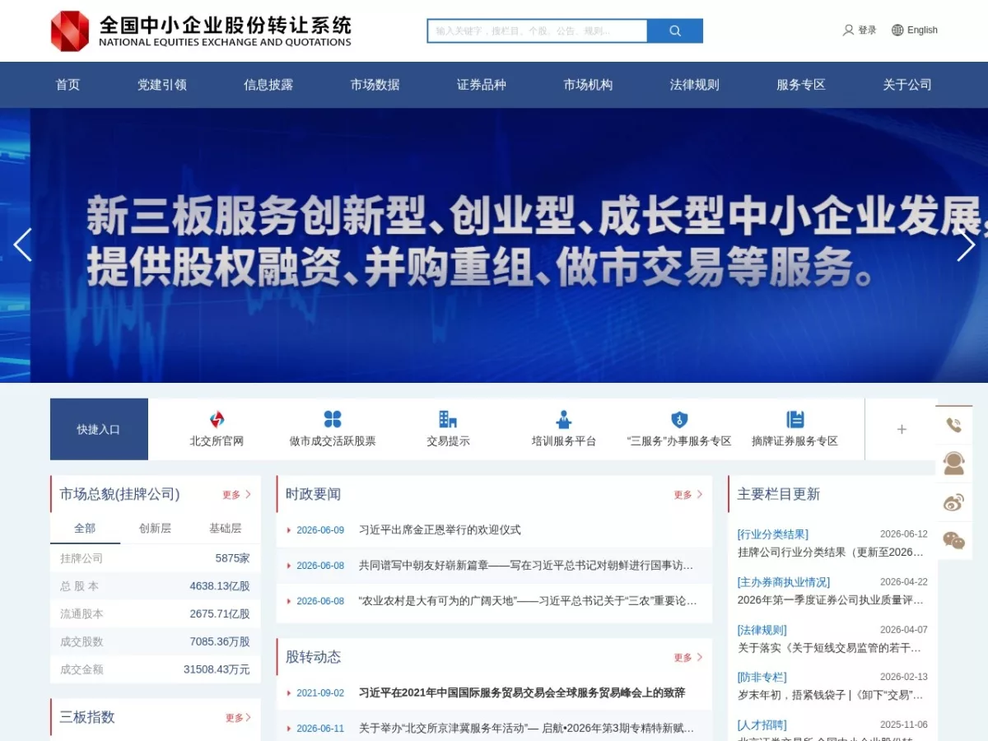Viewport: 988px width, 741px height.
Task: Go to the previous banner slide arrow
Action: pos(22,245)
